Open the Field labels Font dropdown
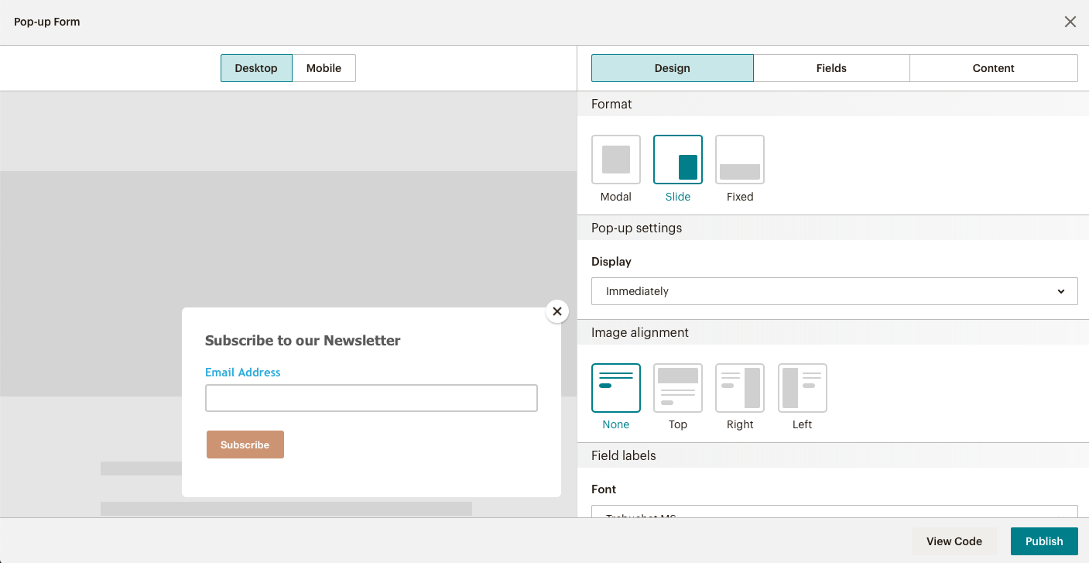Screen dimensions: 1089x563 tap(834, 512)
